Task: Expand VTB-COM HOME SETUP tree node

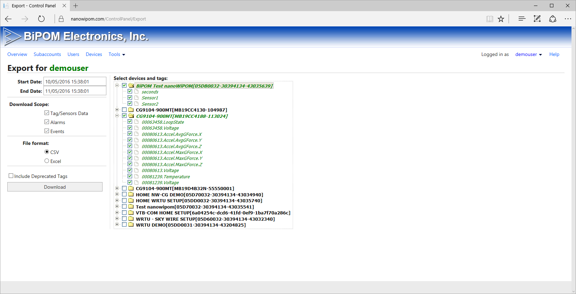Action: click(x=117, y=212)
